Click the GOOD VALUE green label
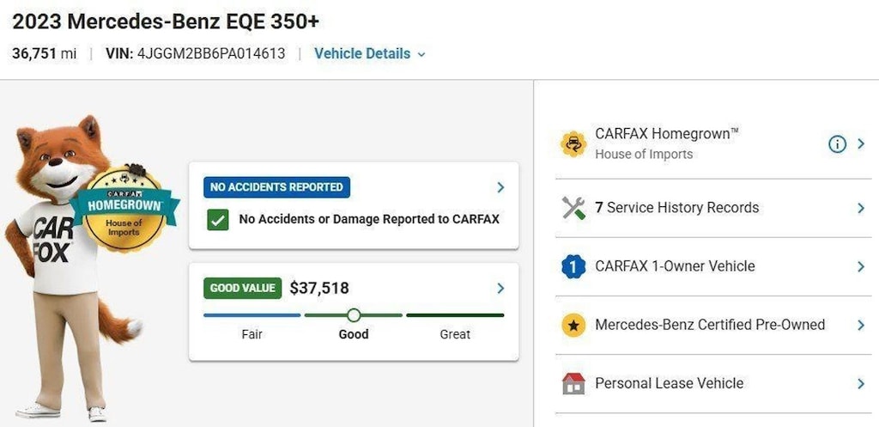879x427 pixels. pyautogui.click(x=243, y=289)
